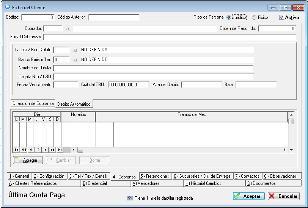Image resolution: width=308 pixels, height=208 pixels.
Task: Click the fingerprint icon beside huella dactilar text
Action: [x=130, y=198]
